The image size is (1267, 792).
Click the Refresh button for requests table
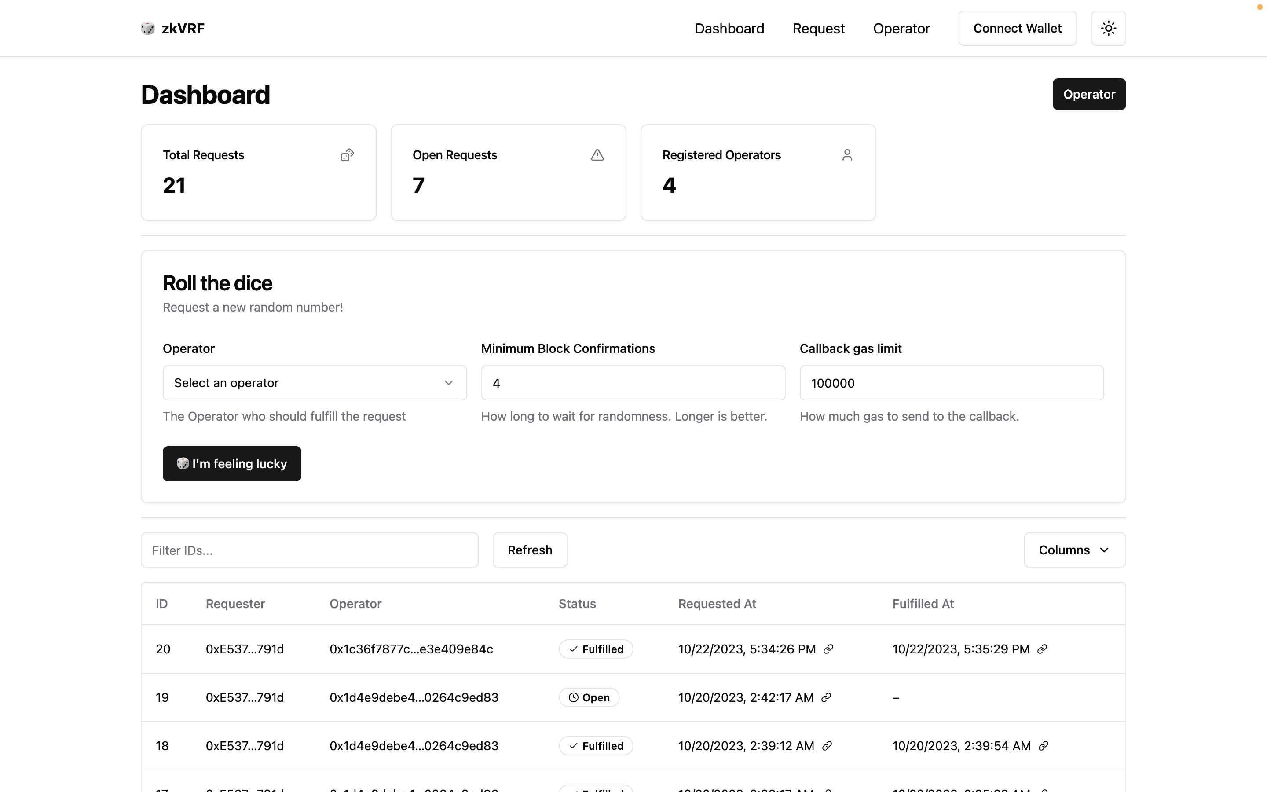(x=529, y=549)
